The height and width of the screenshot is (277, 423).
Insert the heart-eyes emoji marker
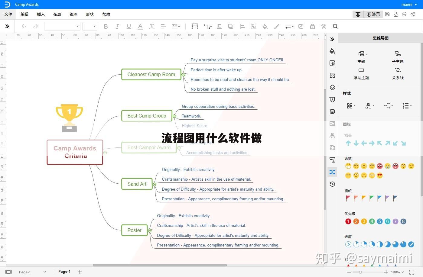(x=380, y=176)
